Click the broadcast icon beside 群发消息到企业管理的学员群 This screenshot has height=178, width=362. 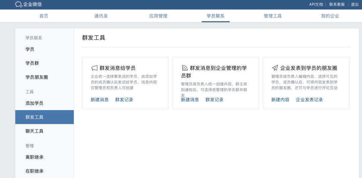(184, 68)
